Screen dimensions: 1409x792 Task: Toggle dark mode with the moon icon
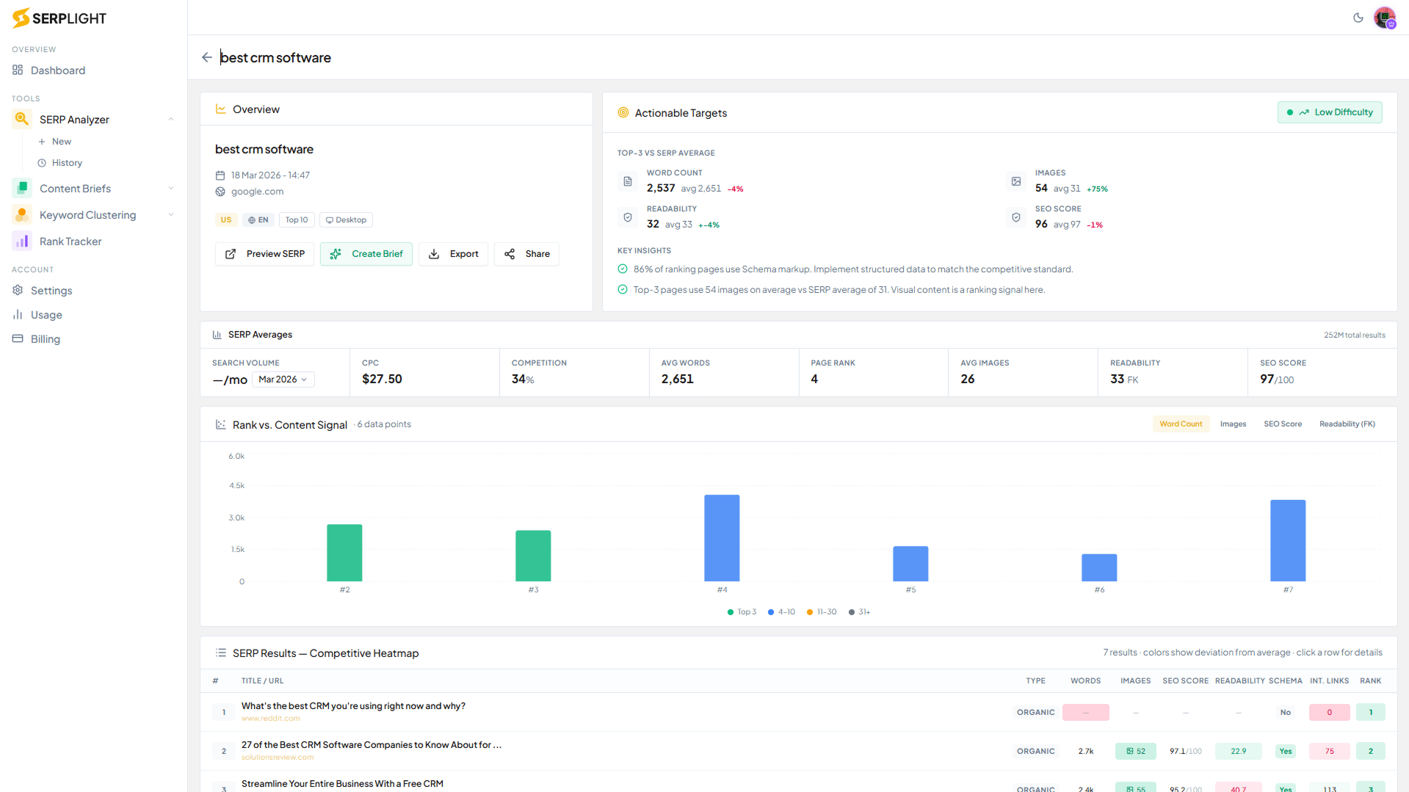click(x=1358, y=18)
